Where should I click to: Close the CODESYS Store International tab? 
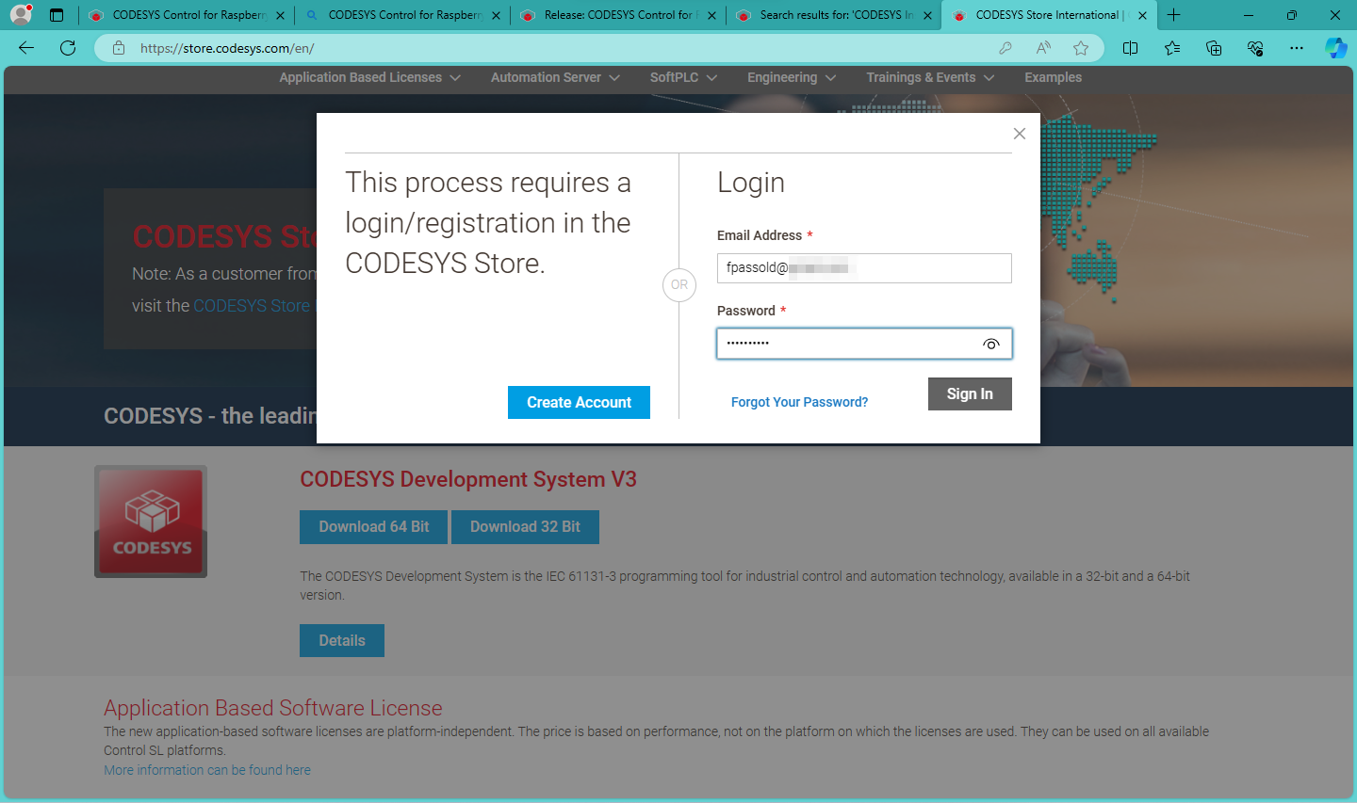coord(1142,15)
